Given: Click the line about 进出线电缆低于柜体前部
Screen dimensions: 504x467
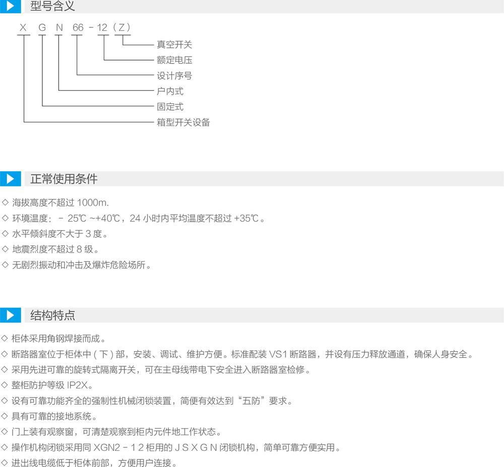Looking at the screenshot, I should [x=94, y=463].
